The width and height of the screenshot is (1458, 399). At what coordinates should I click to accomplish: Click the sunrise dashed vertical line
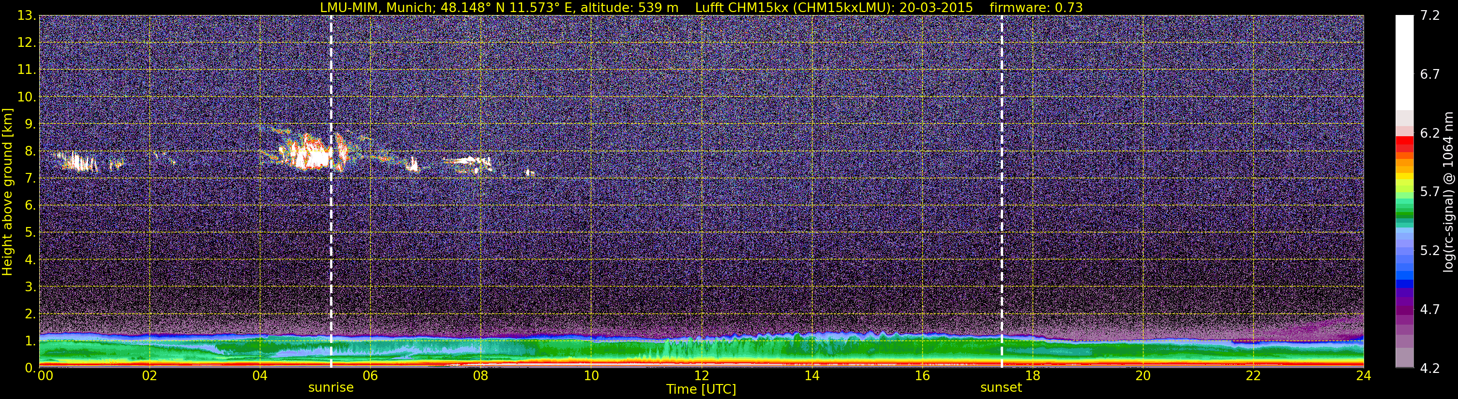pyautogui.click(x=331, y=191)
